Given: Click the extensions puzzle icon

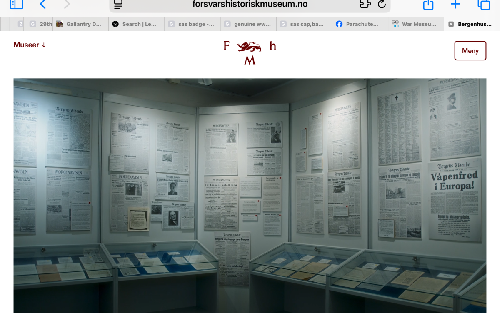Looking at the screenshot, I should click(x=365, y=5).
